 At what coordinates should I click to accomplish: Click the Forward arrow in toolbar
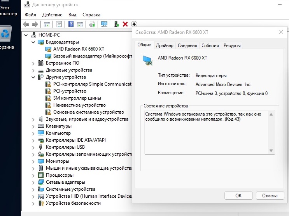click(35, 24)
